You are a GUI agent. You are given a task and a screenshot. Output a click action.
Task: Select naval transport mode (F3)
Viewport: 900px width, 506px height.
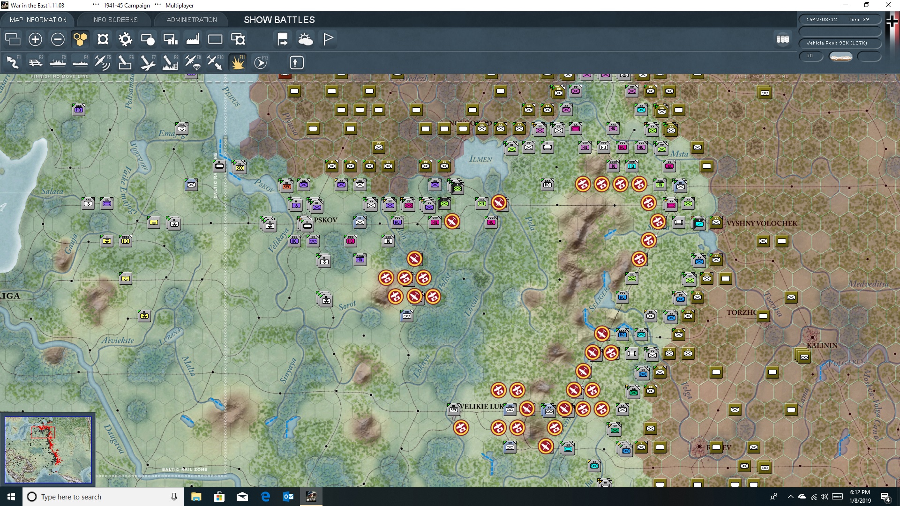coord(58,62)
